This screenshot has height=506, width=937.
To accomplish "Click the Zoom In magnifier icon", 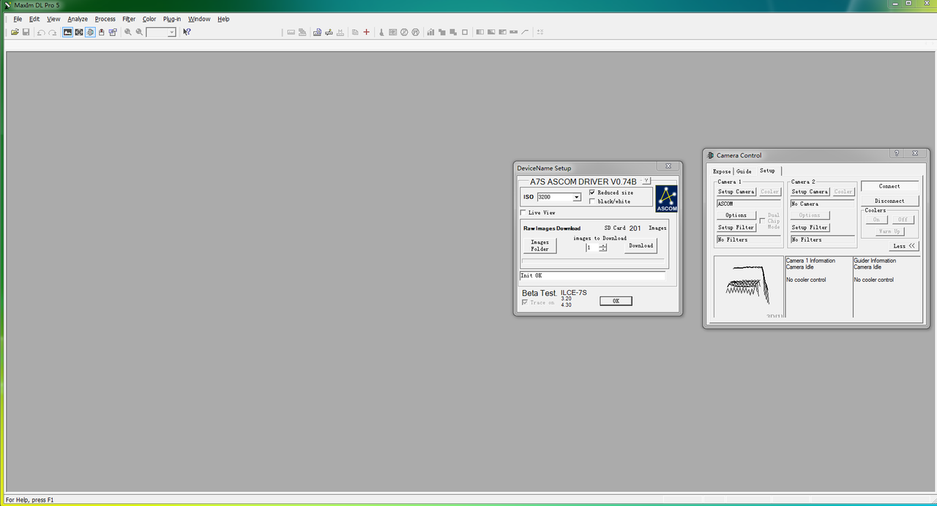I will coord(128,32).
